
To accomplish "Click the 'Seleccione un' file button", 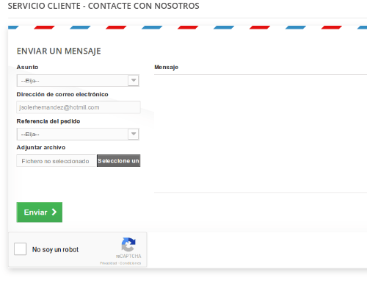I will click(x=118, y=161).
